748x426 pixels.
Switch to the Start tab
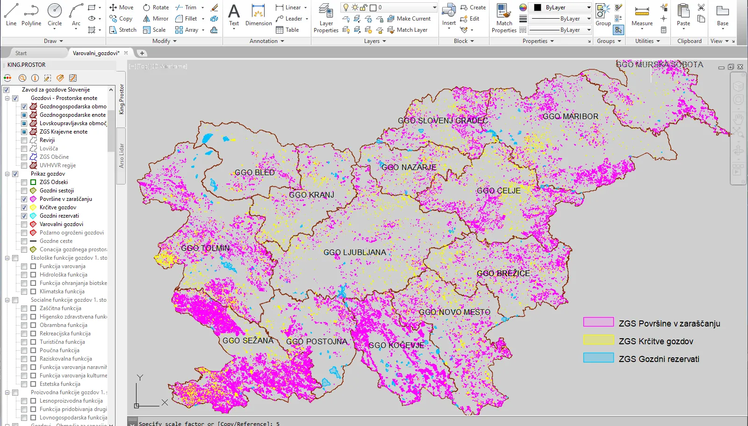click(21, 53)
